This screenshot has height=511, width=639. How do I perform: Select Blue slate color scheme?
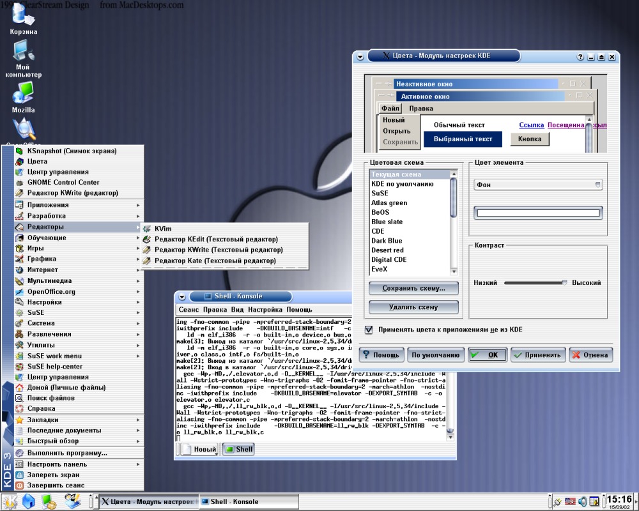pos(409,222)
